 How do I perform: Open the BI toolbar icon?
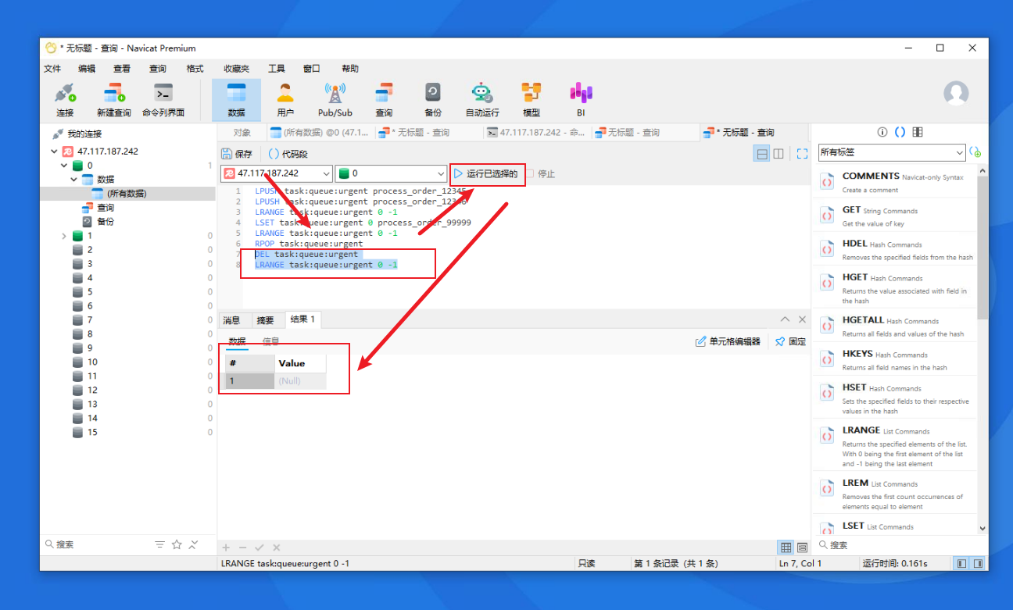581,100
